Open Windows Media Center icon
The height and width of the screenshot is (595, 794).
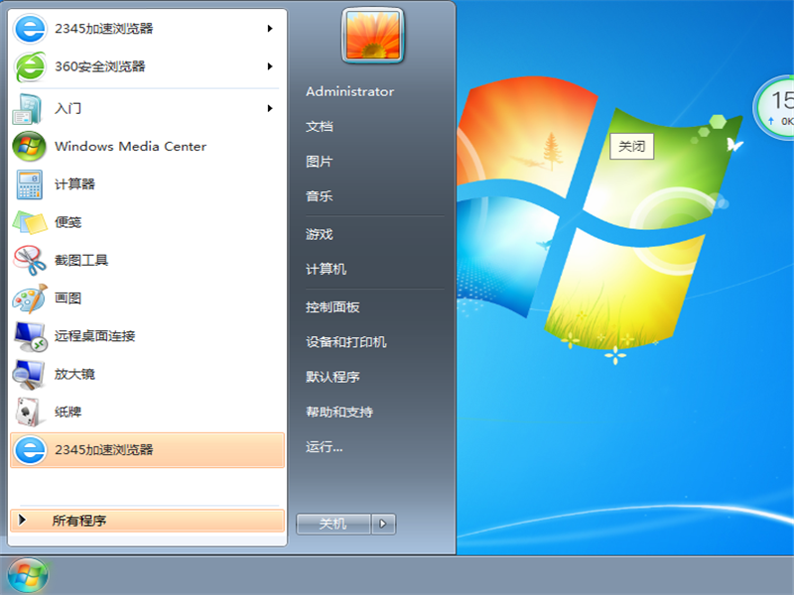29,146
